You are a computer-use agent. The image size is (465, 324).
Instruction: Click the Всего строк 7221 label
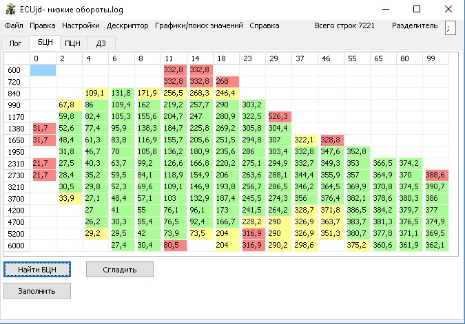click(x=344, y=25)
